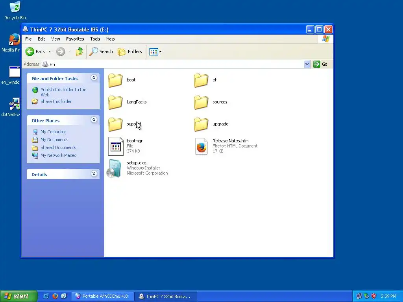403x302 pixels.
Task: Expand the Details panel
Action: coord(94,174)
